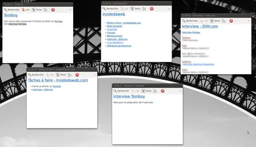This screenshot has height=147, width=256.
Task: Open the tools gear icon in the Tâches à faire window
Action: 70,75
